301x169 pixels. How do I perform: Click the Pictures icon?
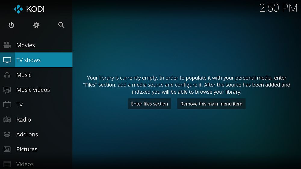pyautogui.click(x=7, y=149)
